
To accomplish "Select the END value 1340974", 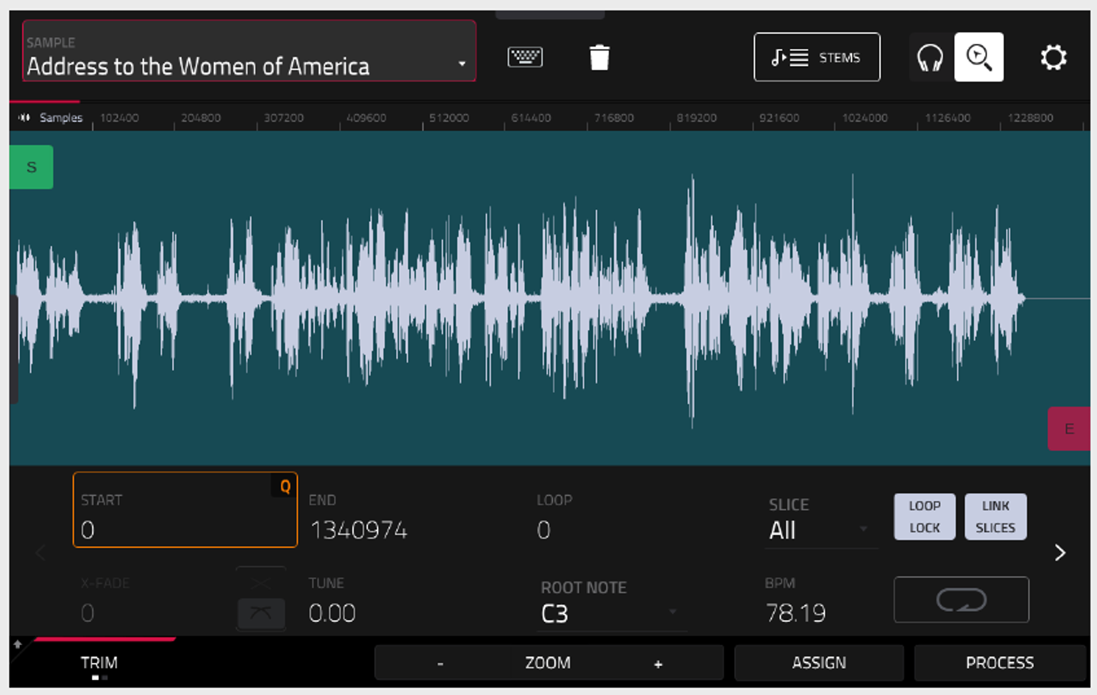I will pos(358,530).
